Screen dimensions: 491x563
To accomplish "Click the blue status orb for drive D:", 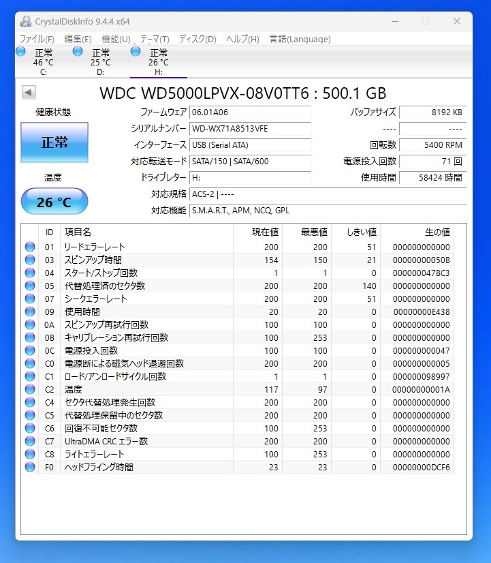I will pyautogui.click(x=78, y=51).
